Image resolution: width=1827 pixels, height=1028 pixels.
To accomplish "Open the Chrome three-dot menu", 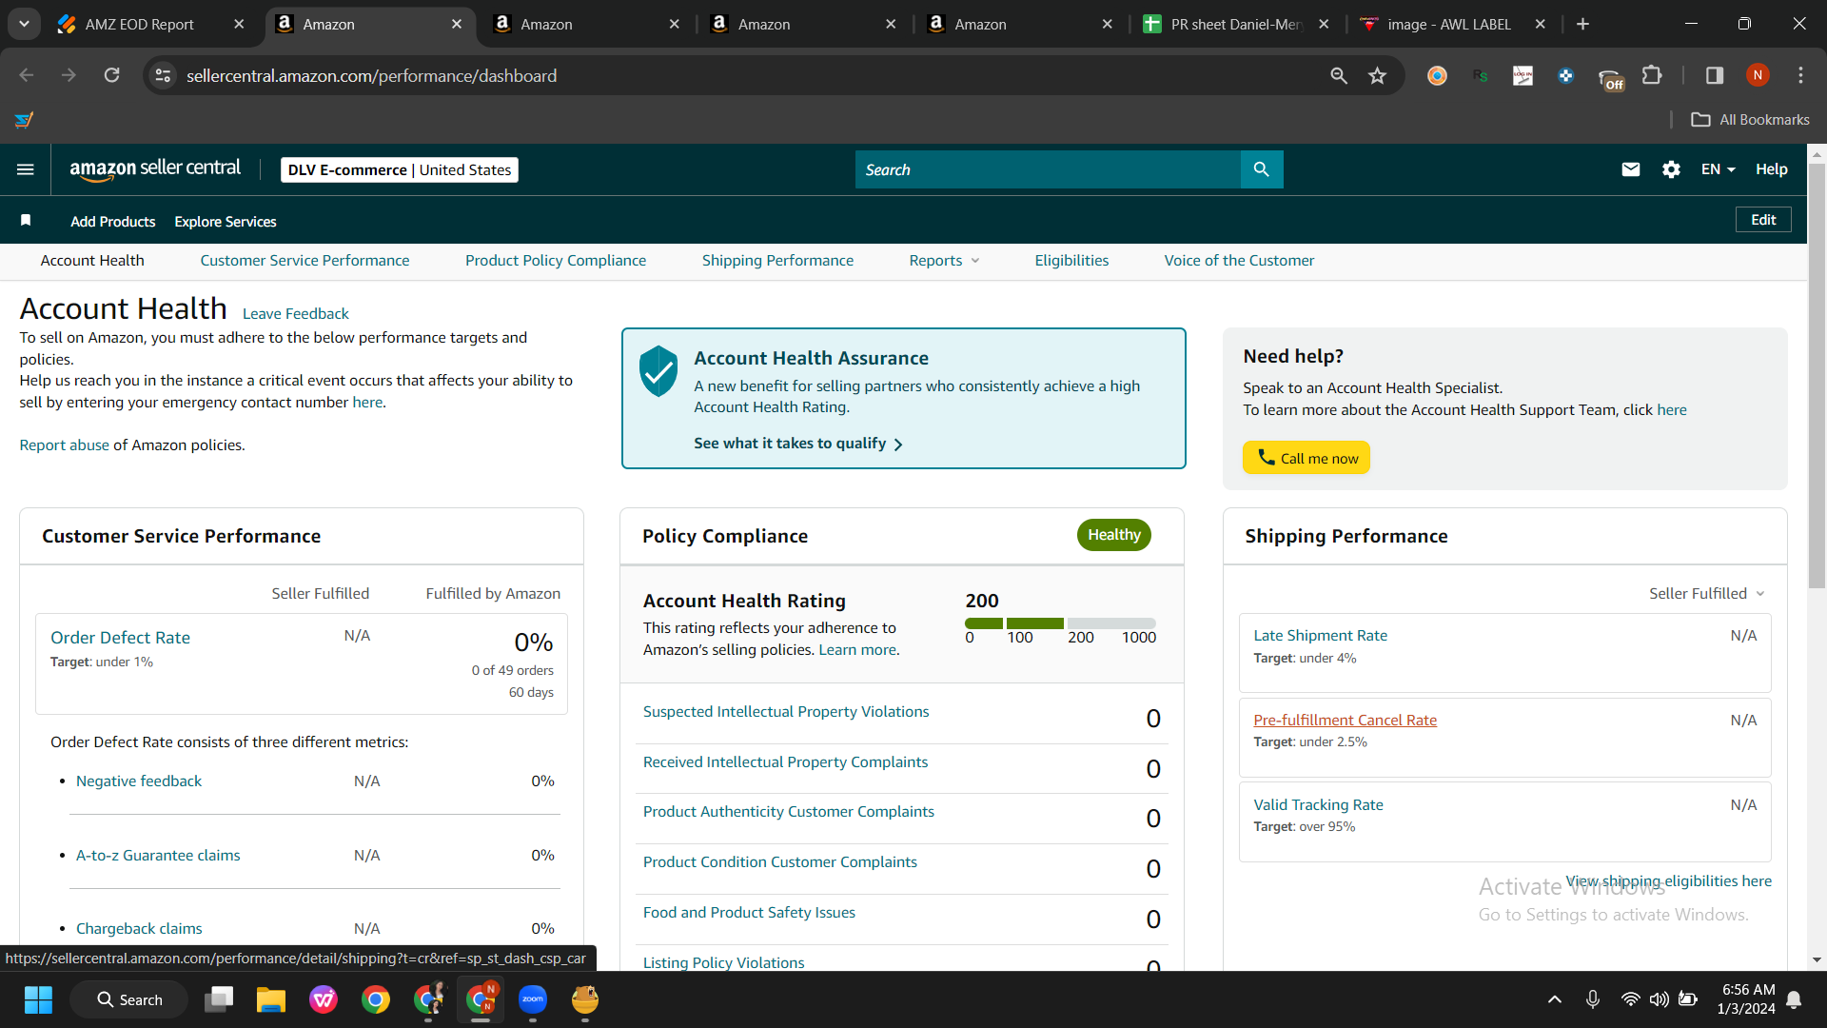I will click(x=1800, y=75).
